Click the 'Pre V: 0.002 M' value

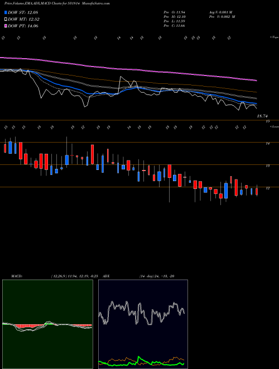click(222, 17)
